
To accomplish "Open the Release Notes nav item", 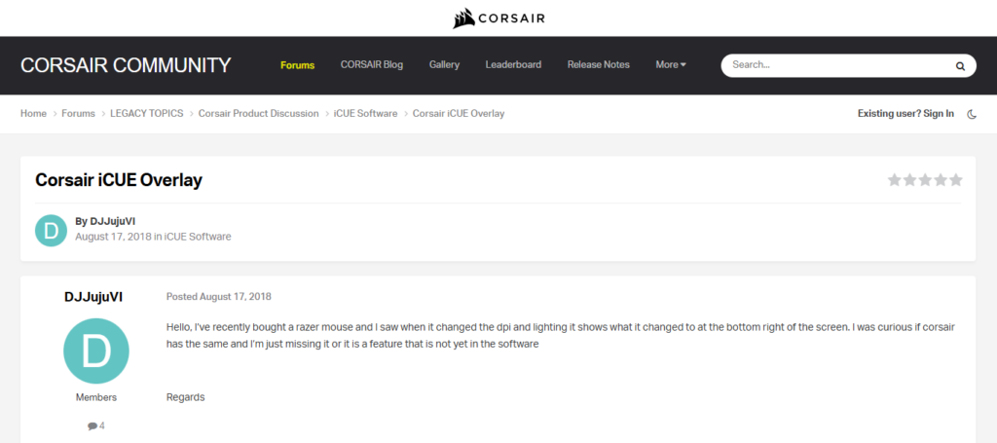I will [599, 65].
